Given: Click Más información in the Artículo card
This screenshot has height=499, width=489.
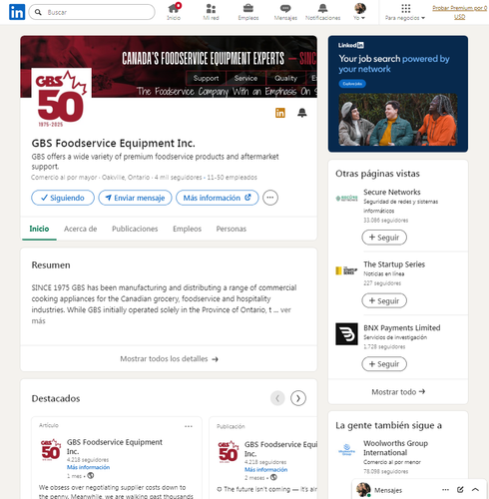Looking at the screenshot, I should (88, 467).
